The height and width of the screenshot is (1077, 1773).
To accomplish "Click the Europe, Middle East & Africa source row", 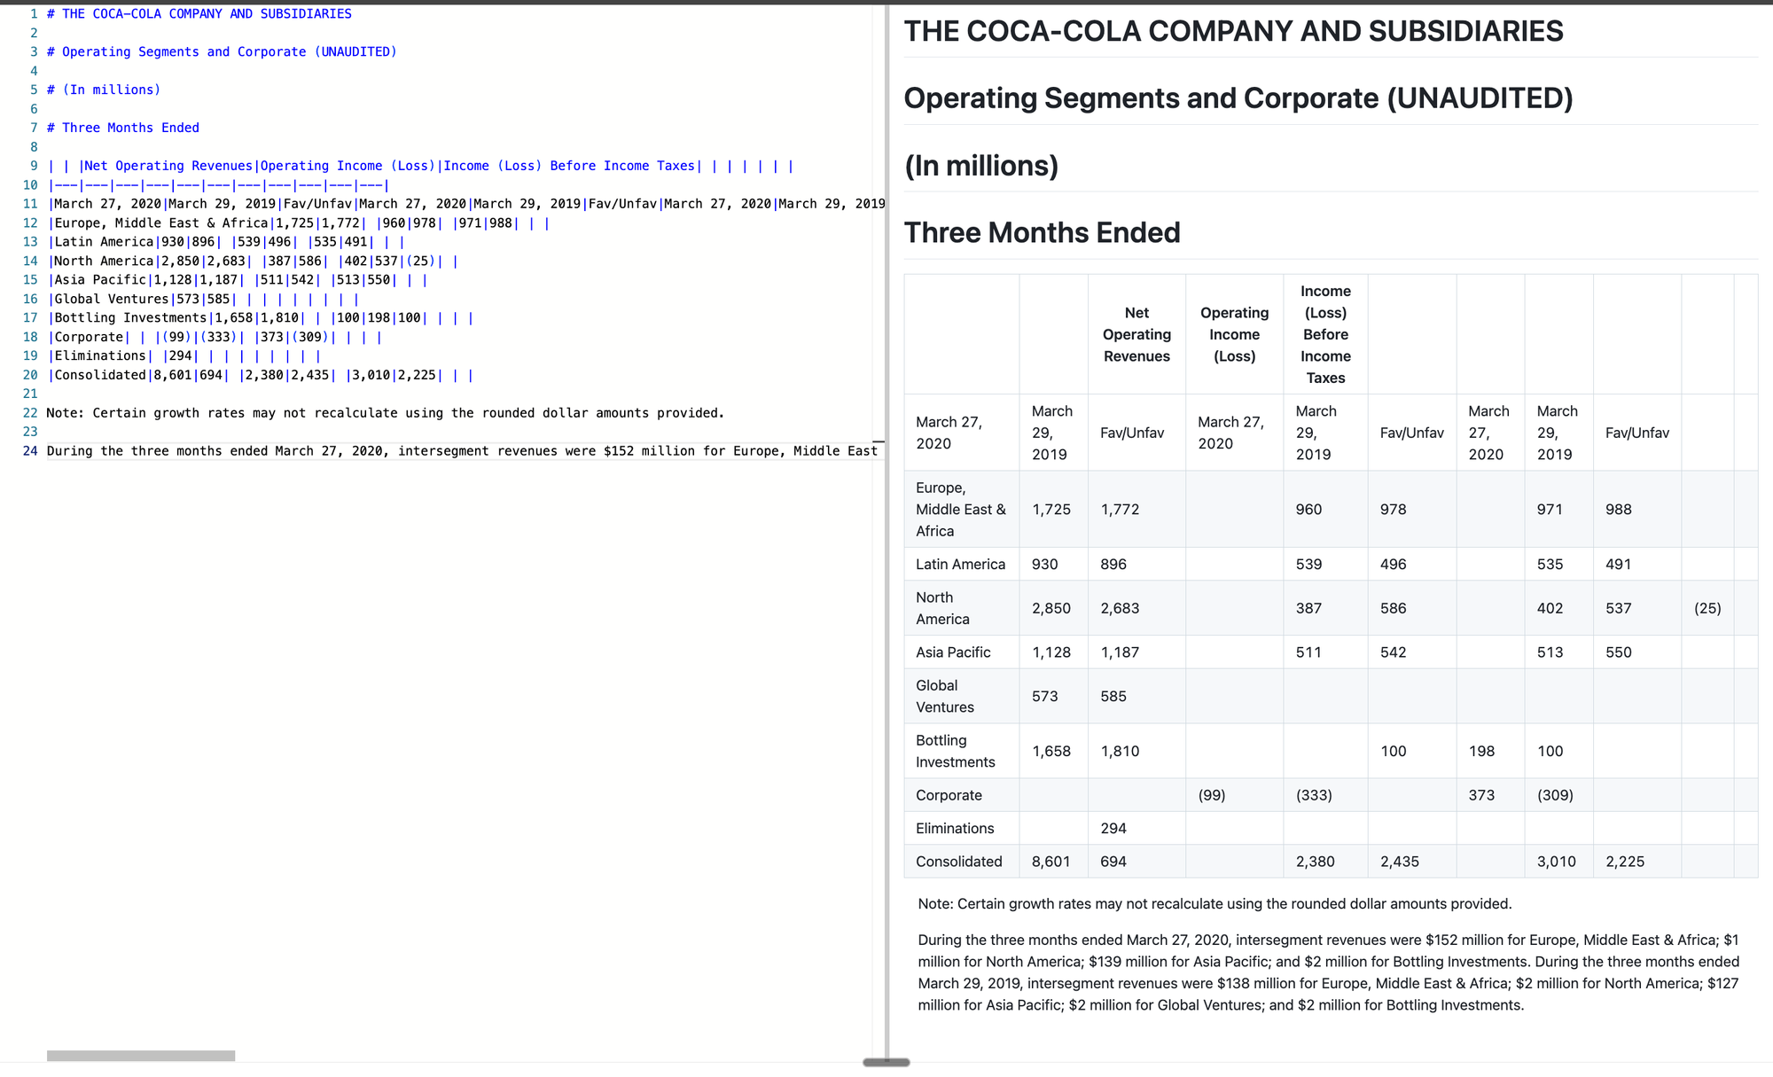I will (299, 223).
